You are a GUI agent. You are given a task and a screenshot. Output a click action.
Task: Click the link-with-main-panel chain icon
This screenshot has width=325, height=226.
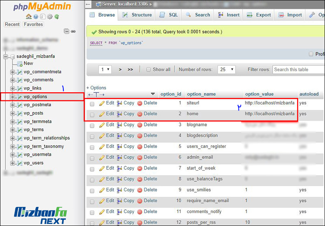point(73,32)
